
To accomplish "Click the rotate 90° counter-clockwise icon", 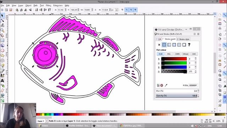I will click(17, 10).
